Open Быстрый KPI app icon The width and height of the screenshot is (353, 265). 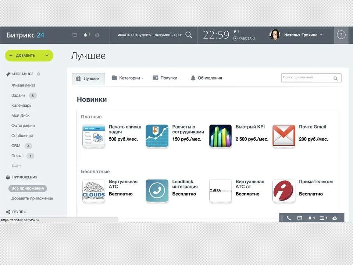(x=220, y=136)
